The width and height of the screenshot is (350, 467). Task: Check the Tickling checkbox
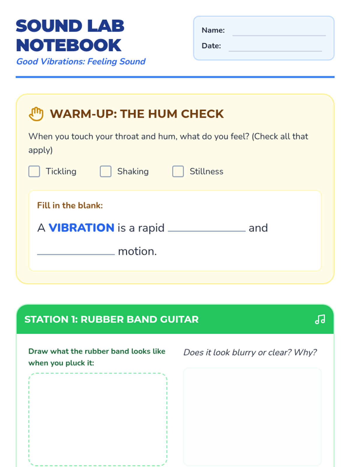[34, 171]
